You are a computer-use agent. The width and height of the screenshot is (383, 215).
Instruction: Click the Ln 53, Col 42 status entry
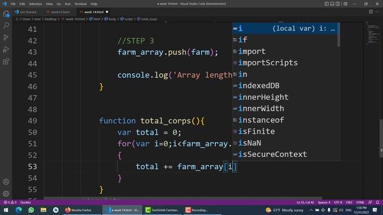pyautogui.click(x=305, y=202)
